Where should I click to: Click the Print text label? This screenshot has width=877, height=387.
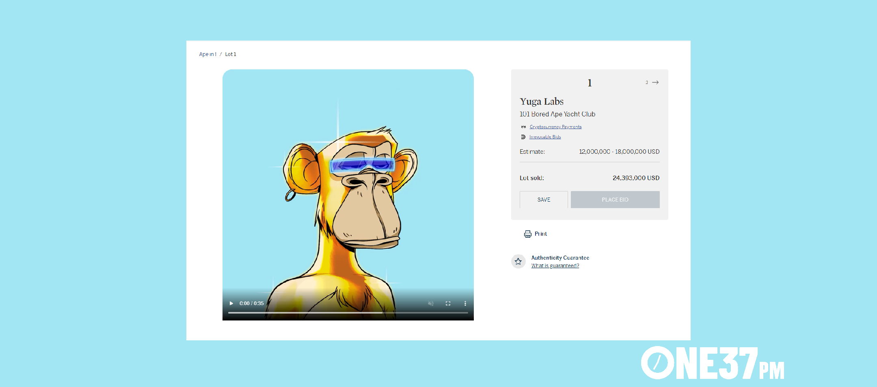[x=541, y=234]
